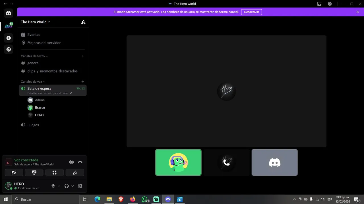Open Mejoras del servidor
The height and width of the screenshot is (204, 364).
53,43
